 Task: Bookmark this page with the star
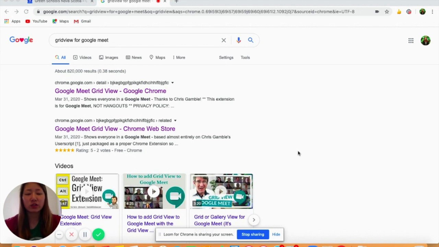(x=387, y=12)
